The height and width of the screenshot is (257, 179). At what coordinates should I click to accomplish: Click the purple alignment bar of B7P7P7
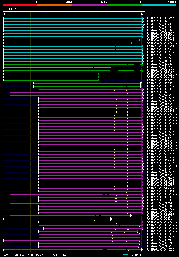(x=71, y=216)
